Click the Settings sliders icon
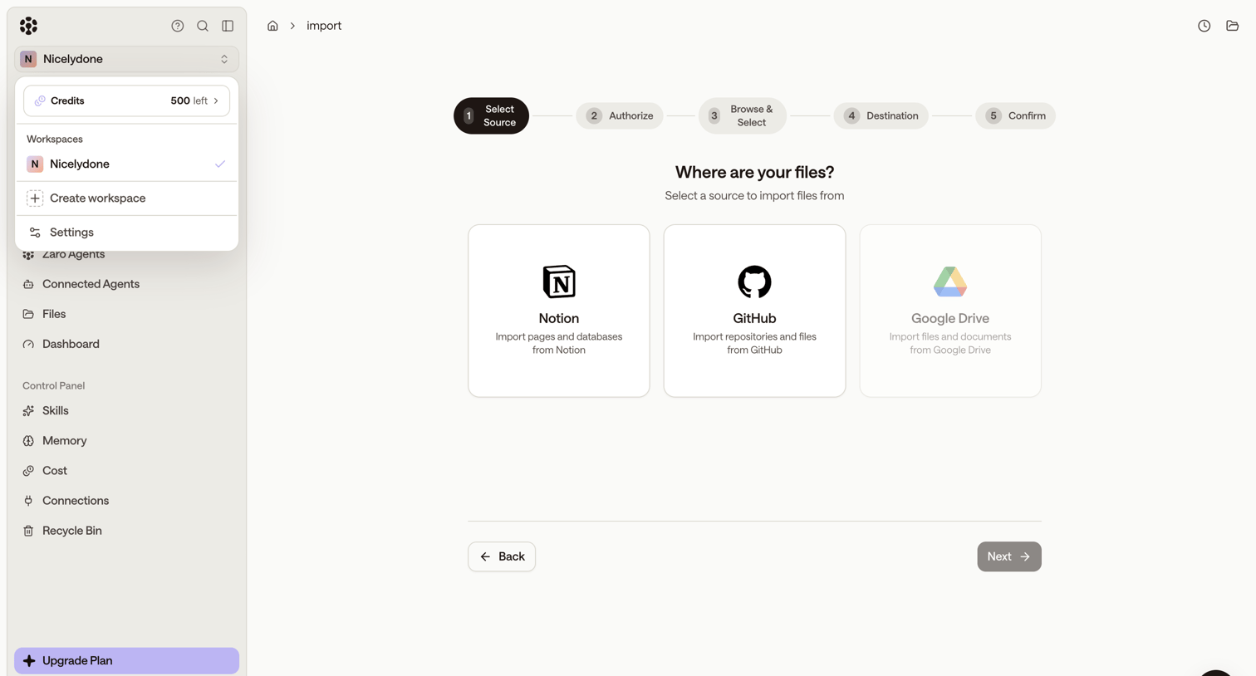 tap(35, 233)
